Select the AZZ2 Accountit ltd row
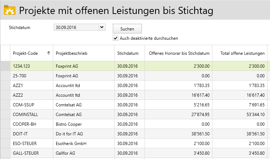Viewport: 270px width, 159px height. [72, 95]
